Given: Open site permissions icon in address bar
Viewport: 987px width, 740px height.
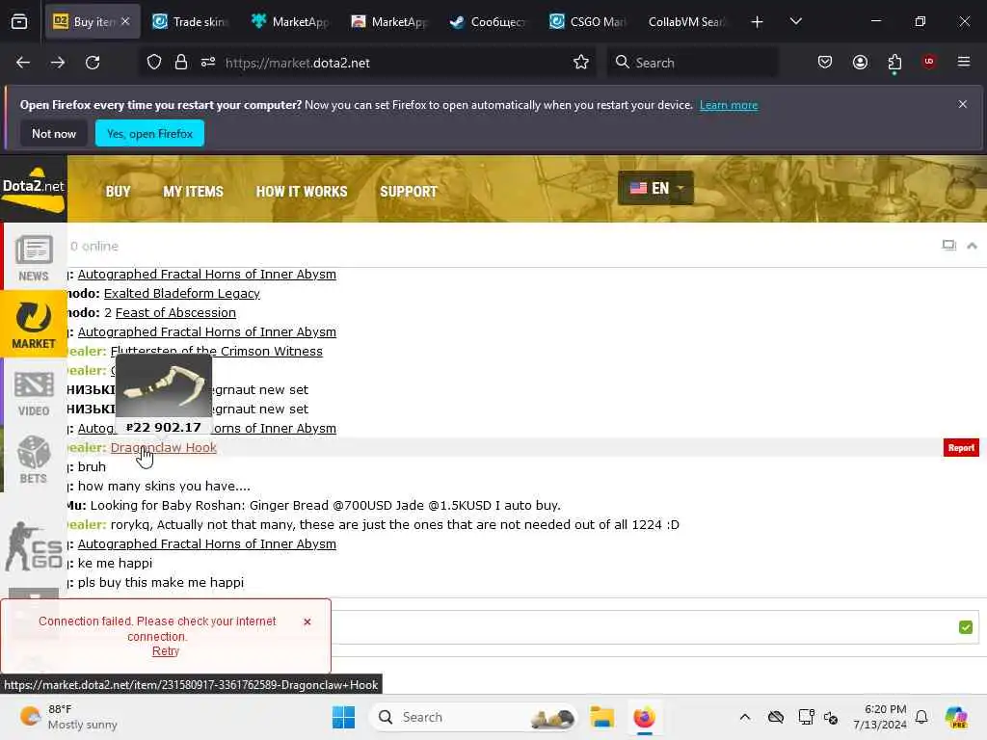Looking at the screenshot, I should pos(208,63).
